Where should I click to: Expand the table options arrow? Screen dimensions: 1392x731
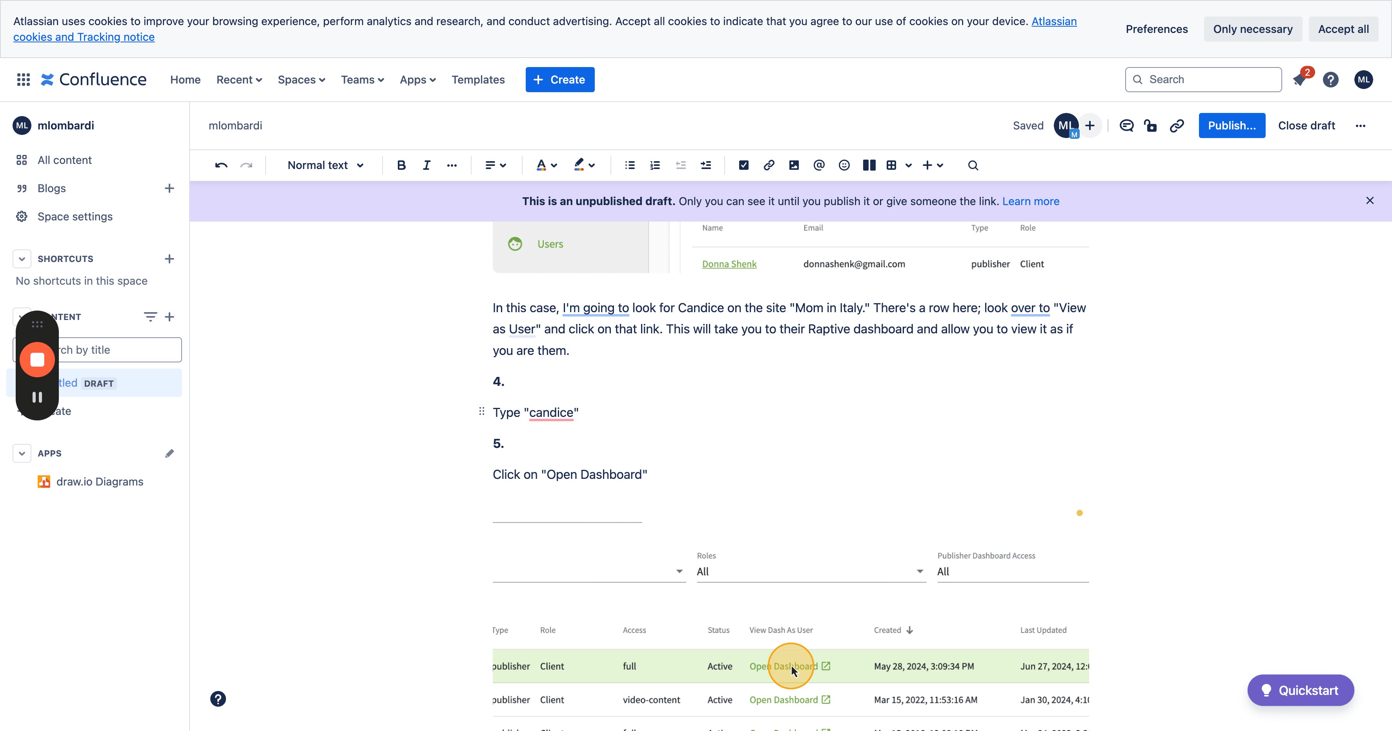[908, 165]
